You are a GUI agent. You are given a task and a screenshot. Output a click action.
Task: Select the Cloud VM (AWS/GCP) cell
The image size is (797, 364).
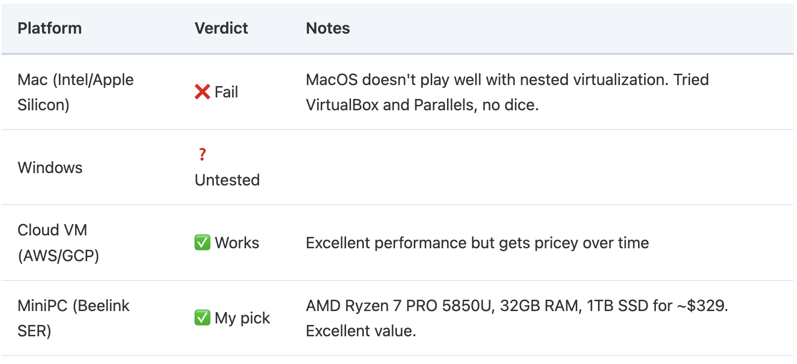58,243
